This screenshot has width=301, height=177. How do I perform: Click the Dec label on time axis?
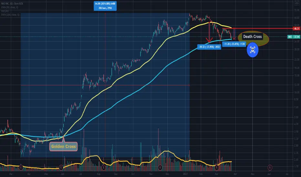(167, 174)
